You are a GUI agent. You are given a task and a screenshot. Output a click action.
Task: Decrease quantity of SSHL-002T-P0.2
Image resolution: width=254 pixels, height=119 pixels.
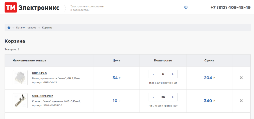[153, 97]
